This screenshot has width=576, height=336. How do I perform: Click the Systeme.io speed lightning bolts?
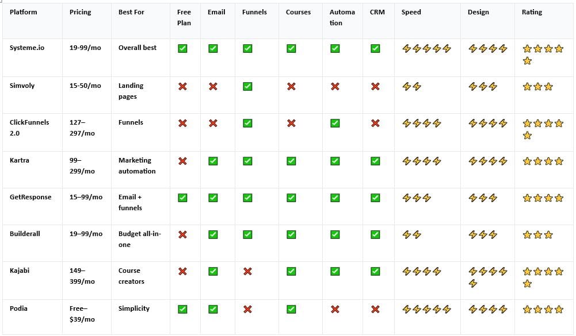tap(426, 49)
